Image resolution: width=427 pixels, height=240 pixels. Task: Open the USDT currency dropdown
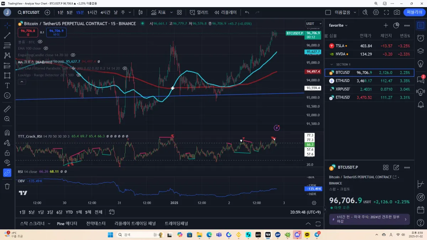click(313, 23)
